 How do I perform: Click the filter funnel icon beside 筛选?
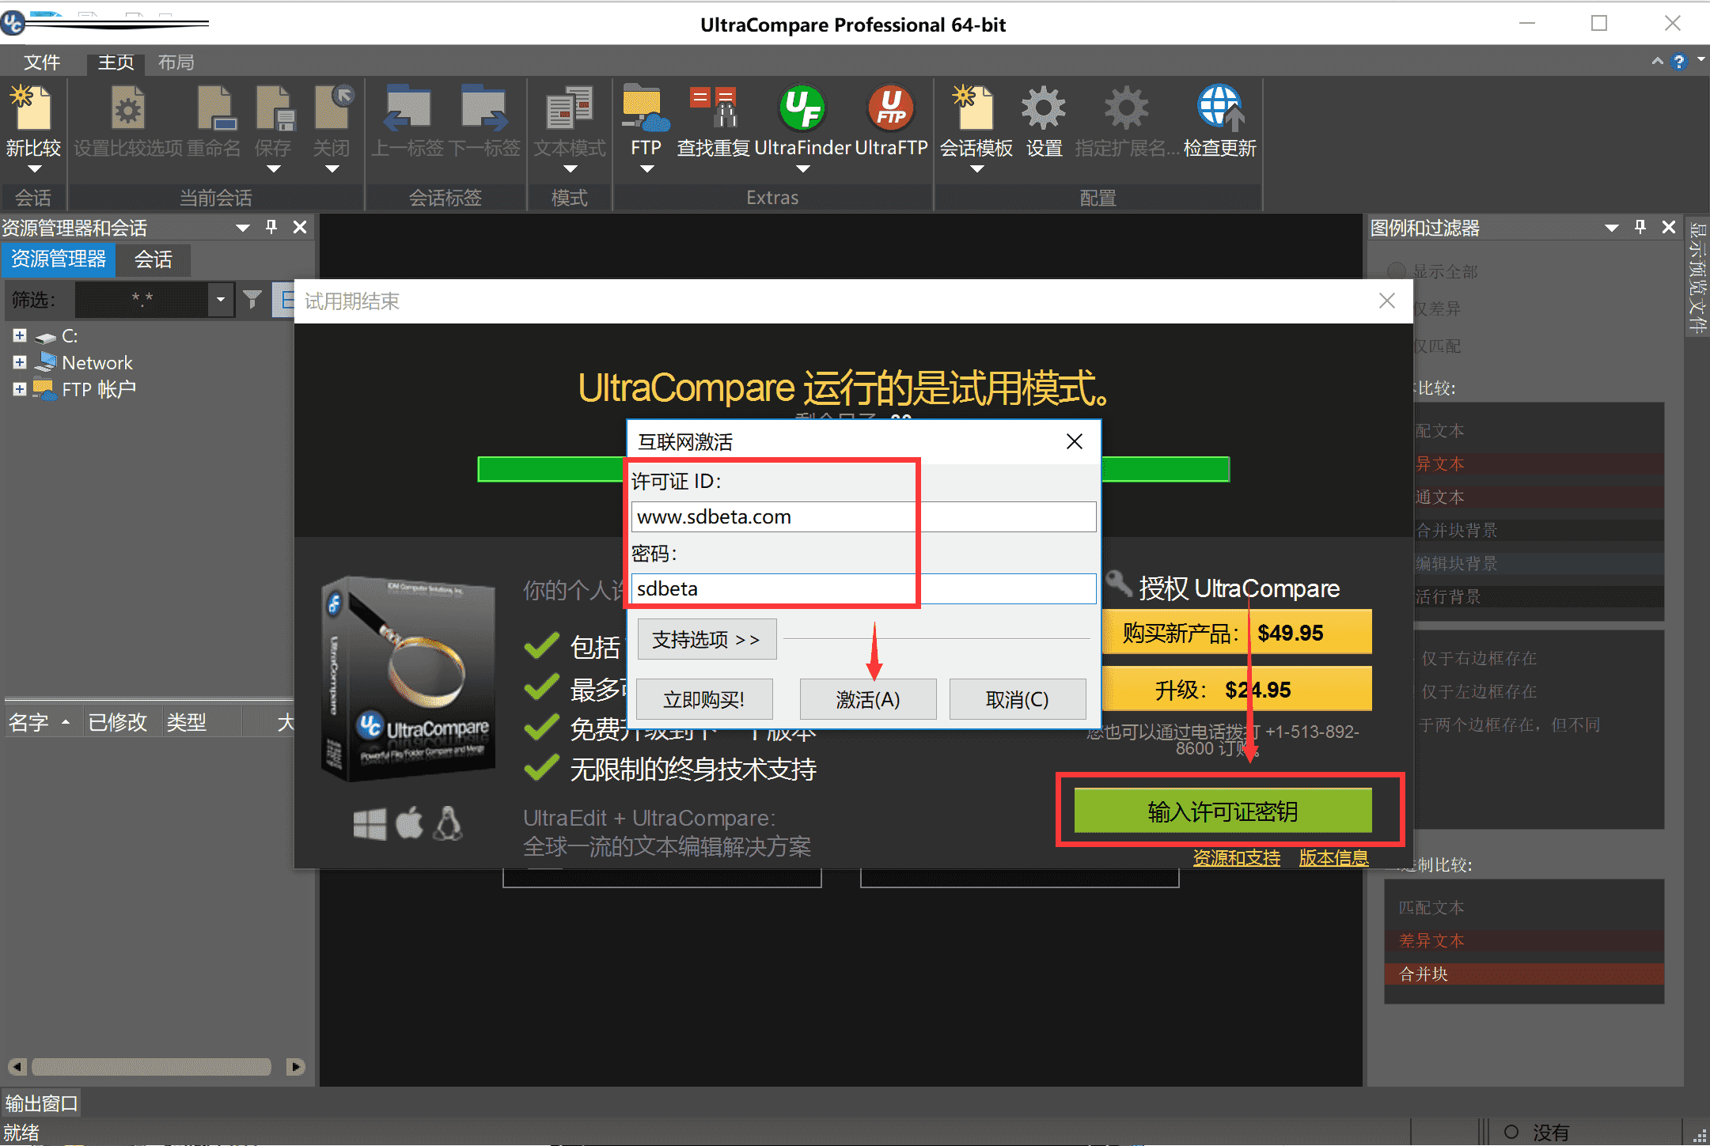pos(252,300)
